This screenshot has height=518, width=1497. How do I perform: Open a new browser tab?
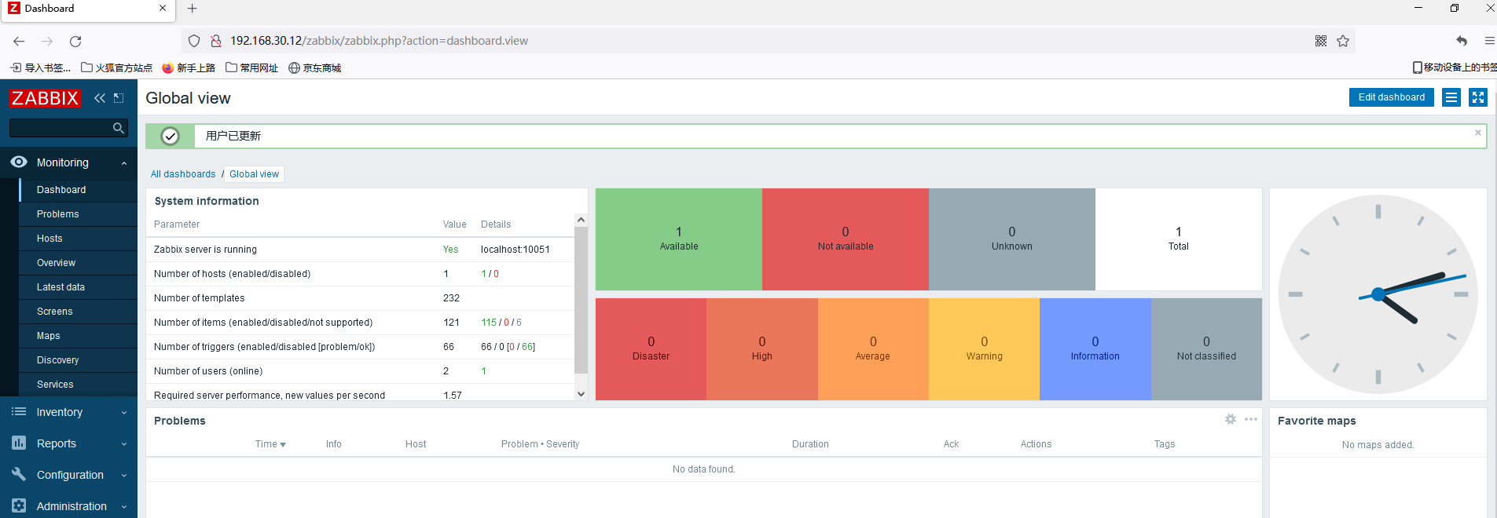tap(193, 9)
